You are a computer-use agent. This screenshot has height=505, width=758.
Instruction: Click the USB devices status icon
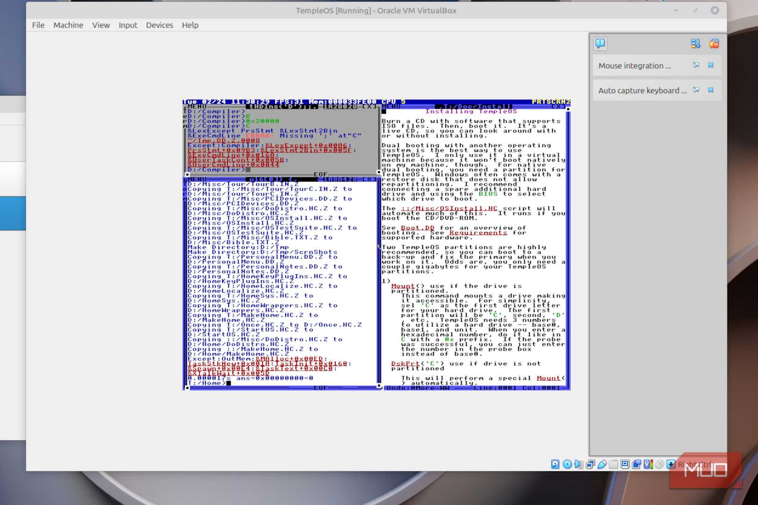tap(602, 464)
